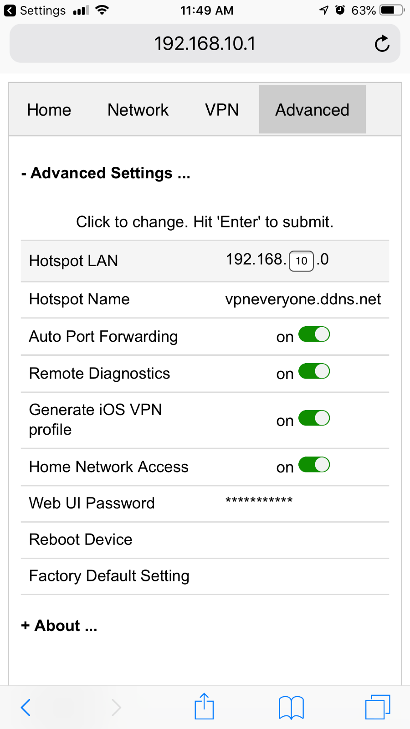Open the Safari bookmarks book icon
The width and height of the screenshot is (410, 729).
click(x=291, y=708)
